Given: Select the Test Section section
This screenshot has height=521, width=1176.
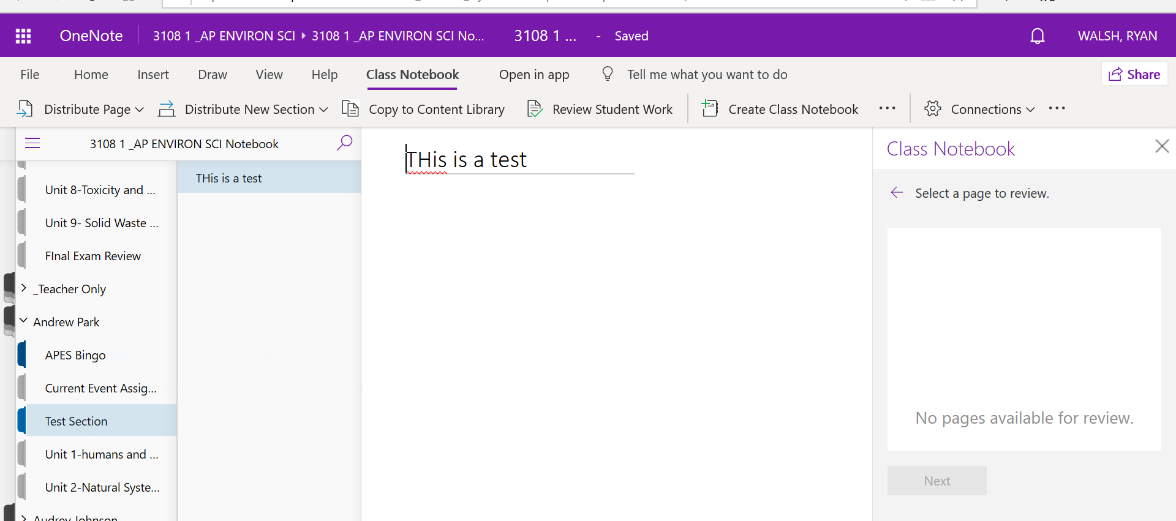Looking at the screenshot, I should (102, 421).
